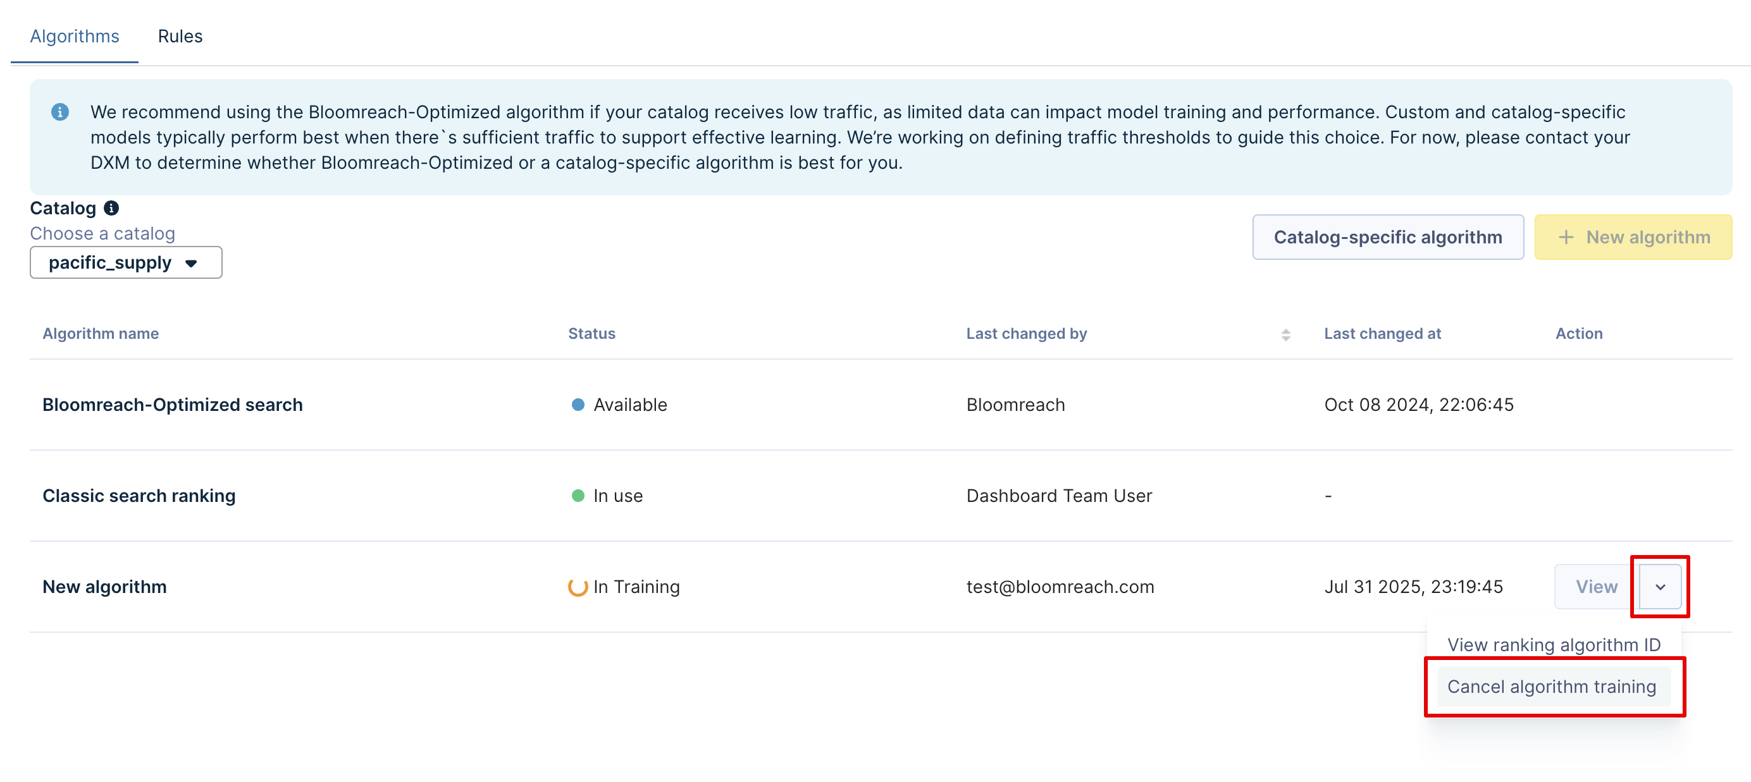Sort by the Last changed by column arrows
1751x782 pixels.
point(1285,334)
